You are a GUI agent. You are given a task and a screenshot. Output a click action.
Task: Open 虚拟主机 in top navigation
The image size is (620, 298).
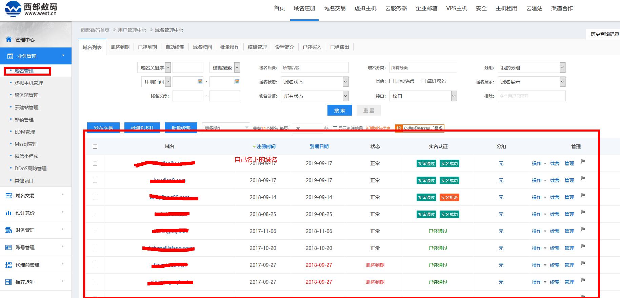point(365,8)
